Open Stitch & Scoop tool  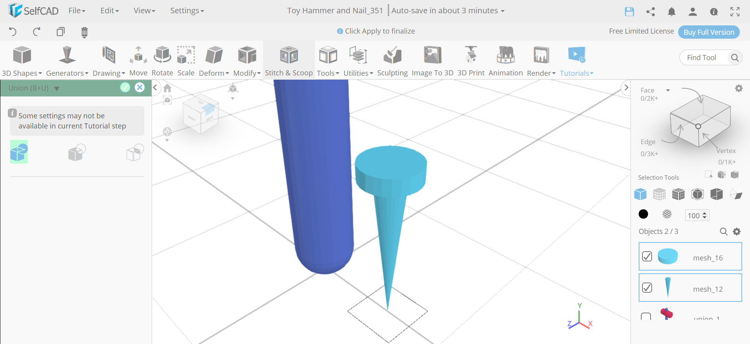pyautogui.click(x=289, y=61)
